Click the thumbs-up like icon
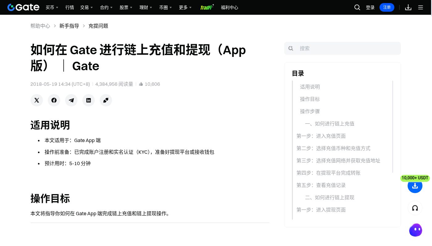432x246 pixels. pos(141,84)
